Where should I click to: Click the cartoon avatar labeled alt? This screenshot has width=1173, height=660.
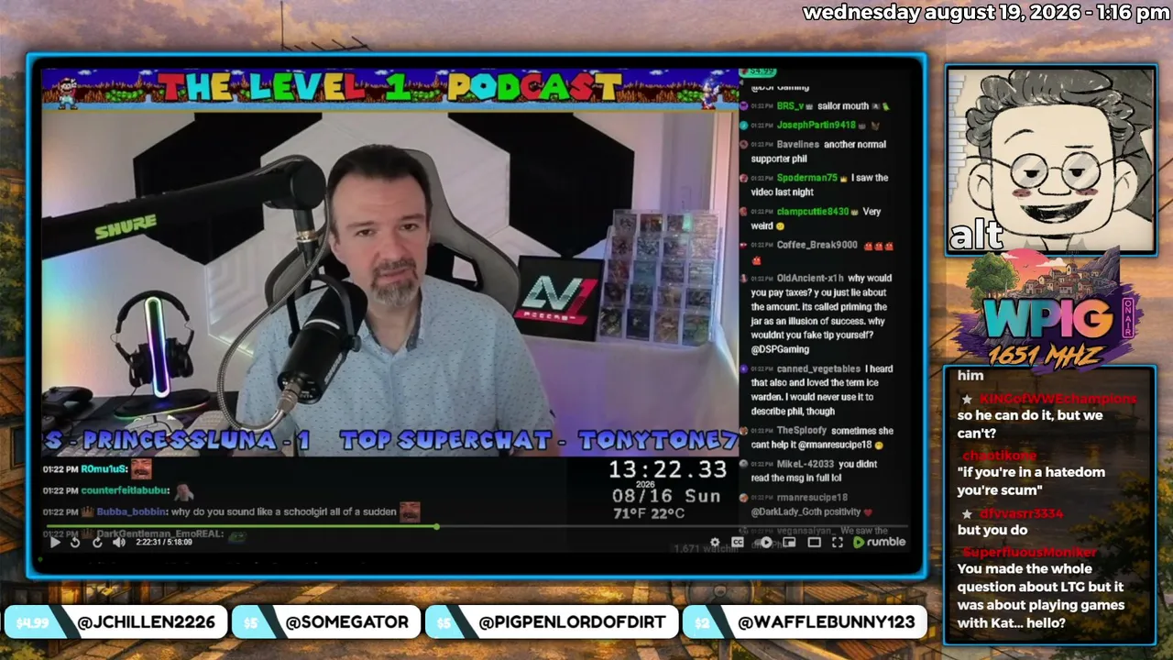[x=1050, y=159]
